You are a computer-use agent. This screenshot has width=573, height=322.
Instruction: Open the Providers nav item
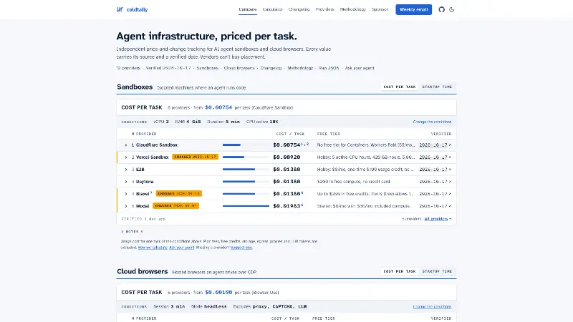(x=325, y=9)
